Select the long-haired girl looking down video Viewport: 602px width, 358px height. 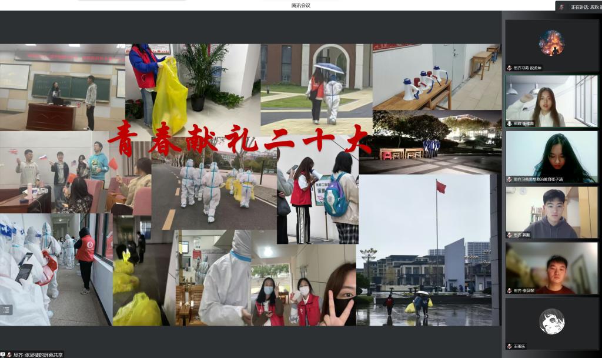[551, 155]
